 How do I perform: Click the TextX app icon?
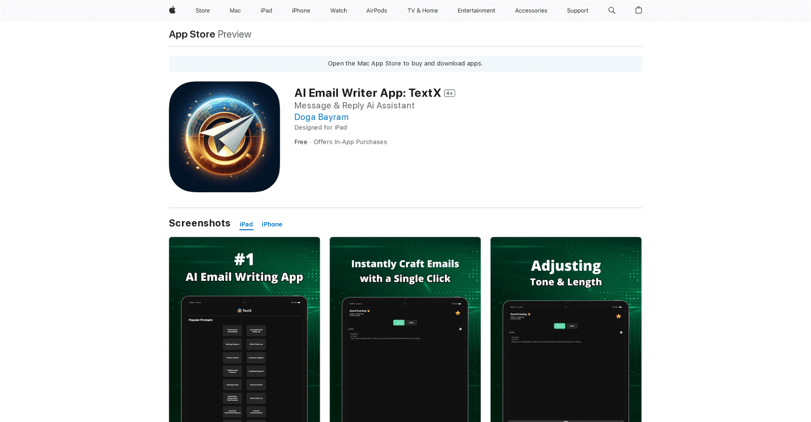click(224, 137)
